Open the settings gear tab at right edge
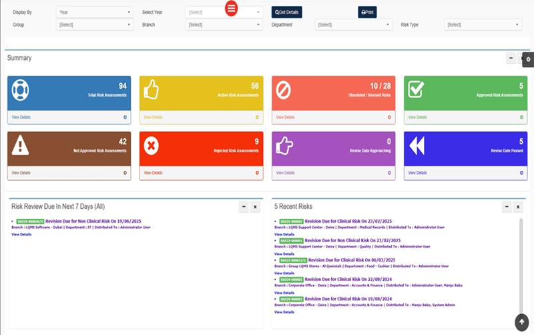The height and width of the screenshot is (335, 534). (x=528, y=59)
